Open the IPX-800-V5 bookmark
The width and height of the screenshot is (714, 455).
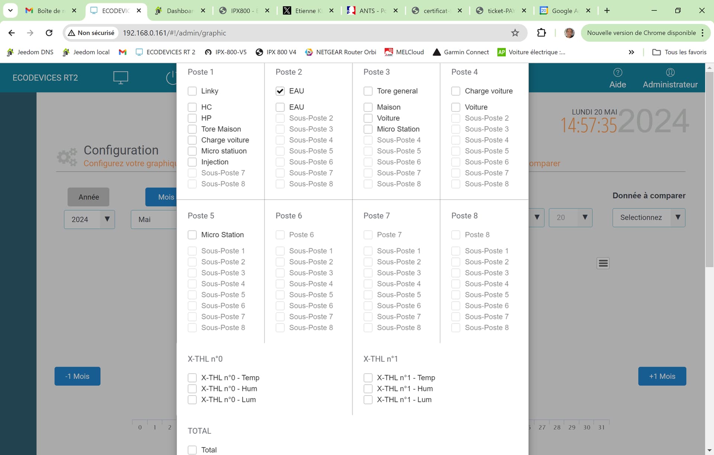[226, 52]
